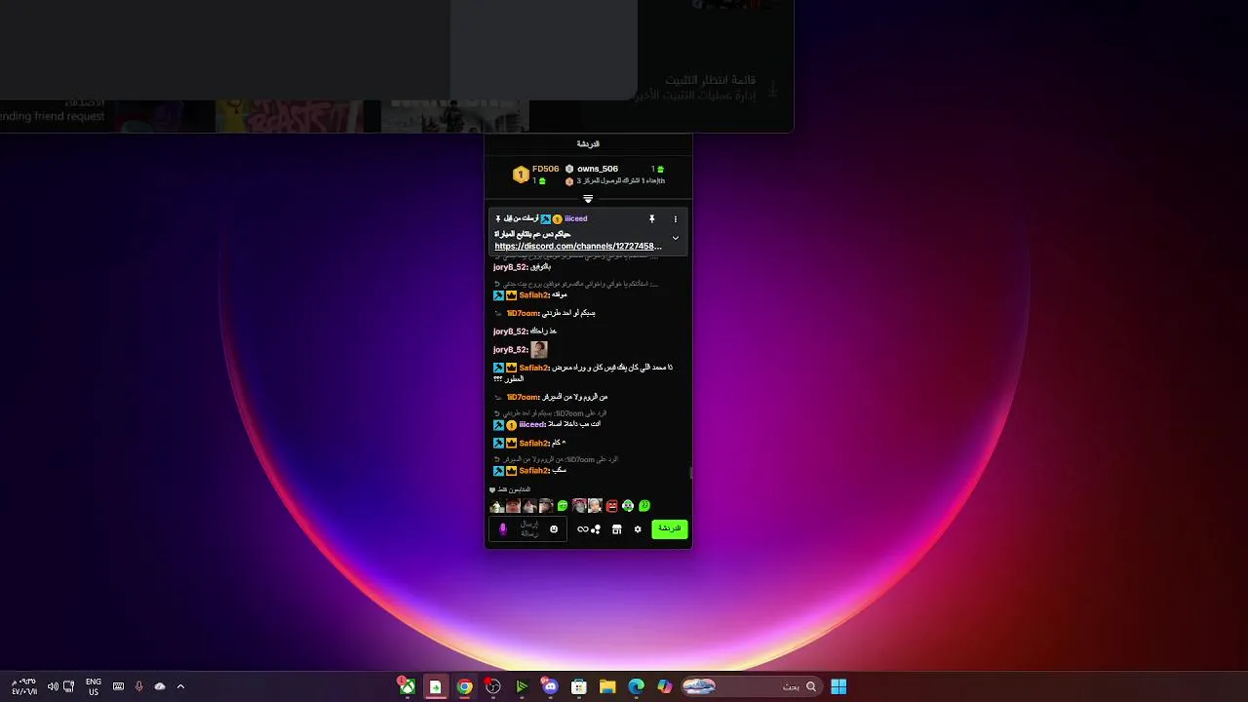Open Microsoft Edge from taskbar

pyautogui.click(x=637, y=686)
